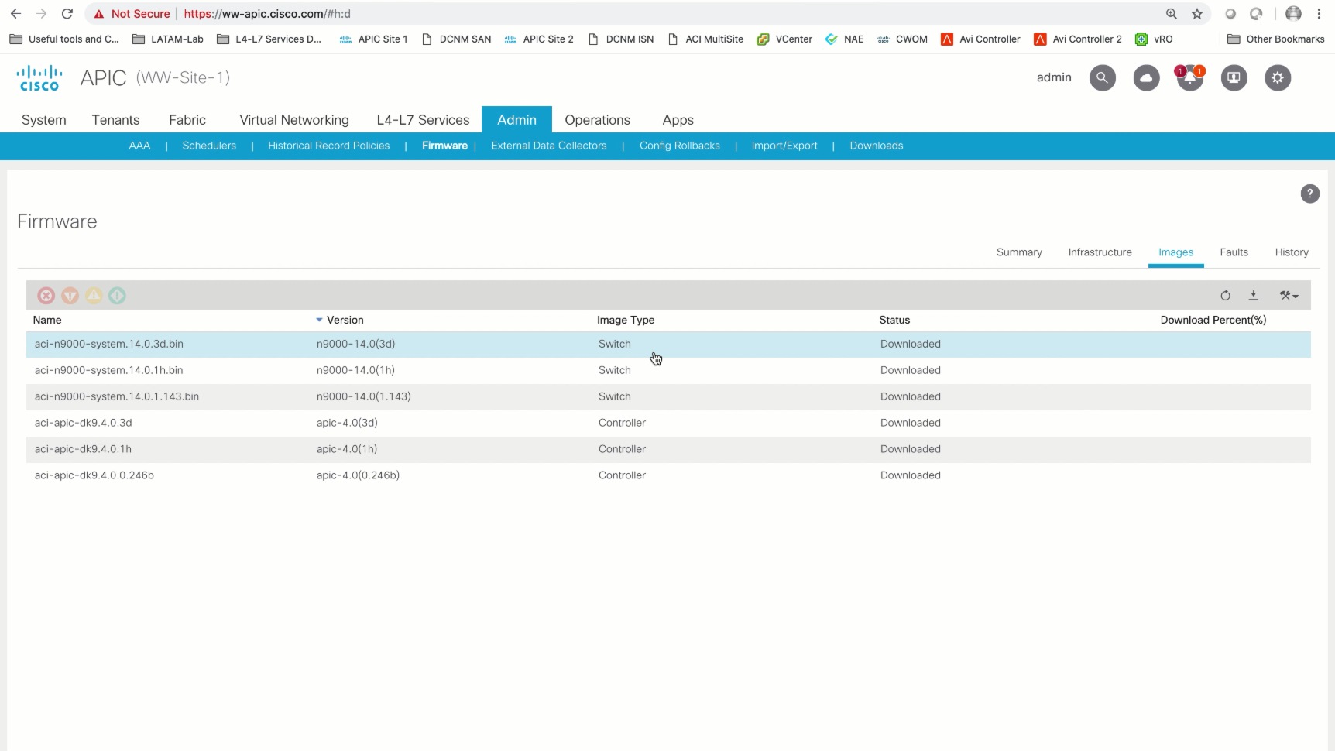This screenshot has width=1335, height=751.
Task: Click the major faults icon
Action: 70,296
